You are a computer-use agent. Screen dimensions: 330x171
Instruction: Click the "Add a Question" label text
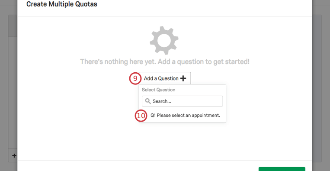click(x=161, y=78)
